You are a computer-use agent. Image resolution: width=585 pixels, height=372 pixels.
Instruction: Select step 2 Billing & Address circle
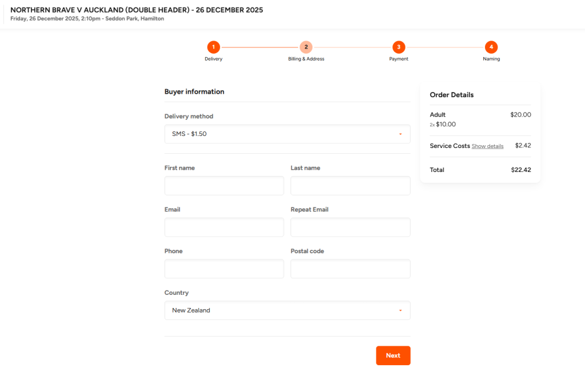[306, 47]
